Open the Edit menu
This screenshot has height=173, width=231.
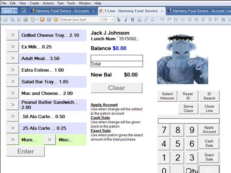13,3
